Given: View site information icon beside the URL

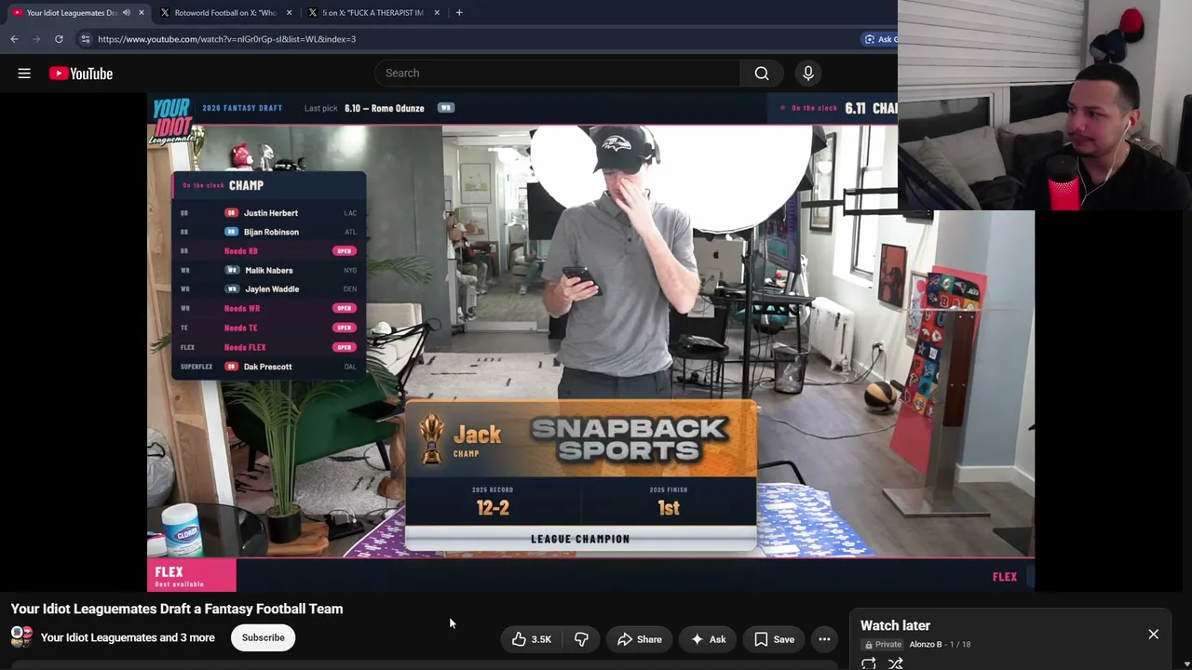Looking at the screenshot, I should point(85,39).
